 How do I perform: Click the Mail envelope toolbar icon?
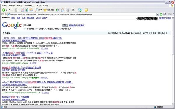tap(63, 10)
